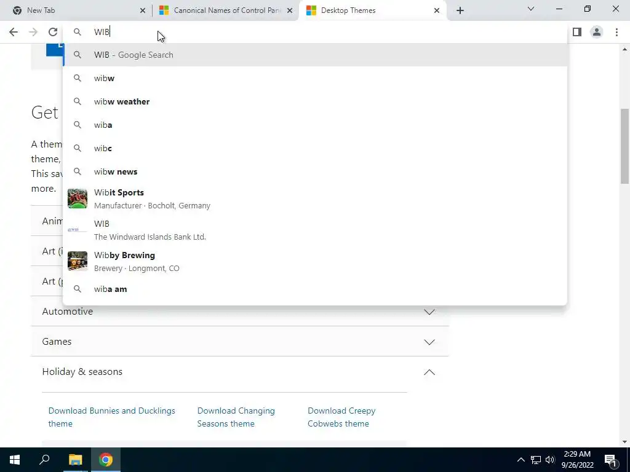Open the Windows Start menu
Viewport: 630px width, 472px height.
point(15,460)
